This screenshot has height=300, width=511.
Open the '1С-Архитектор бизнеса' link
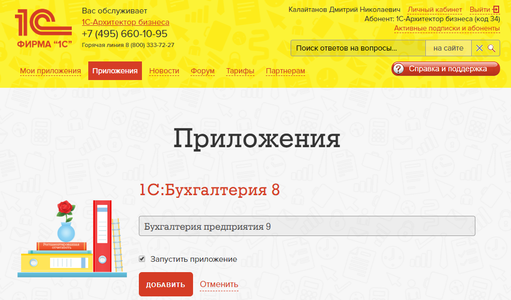tap(125, 22)
